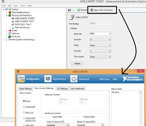146x126 pixels.
Task: Switch to I/O Settings tab
Action: [x=62, y=89]
